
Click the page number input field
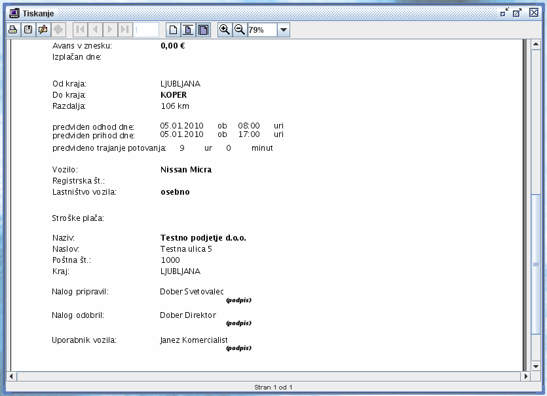(x=146, y=30)
